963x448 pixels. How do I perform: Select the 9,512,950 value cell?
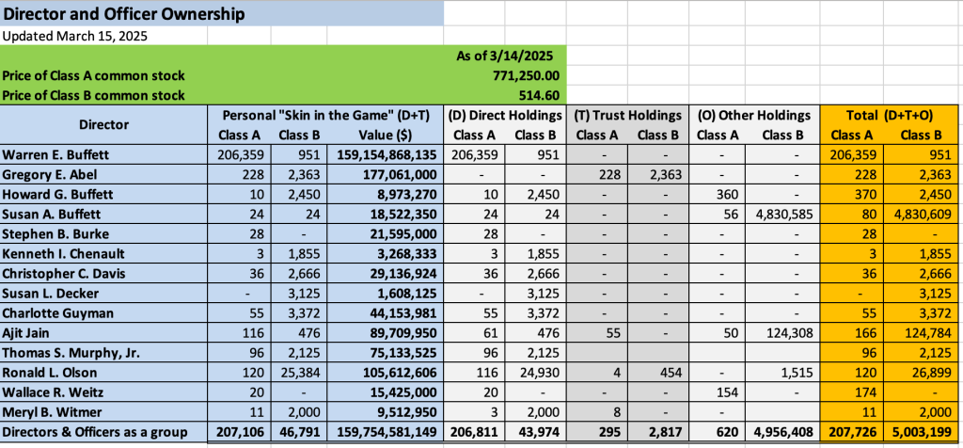point(385,411)
